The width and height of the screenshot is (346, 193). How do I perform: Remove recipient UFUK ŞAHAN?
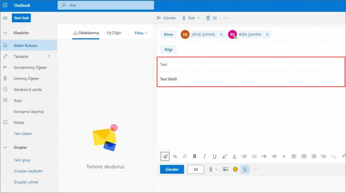[221, 34]
